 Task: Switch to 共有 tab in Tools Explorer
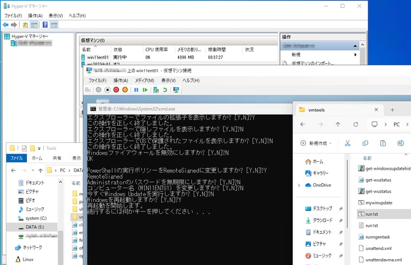point(57,158)
